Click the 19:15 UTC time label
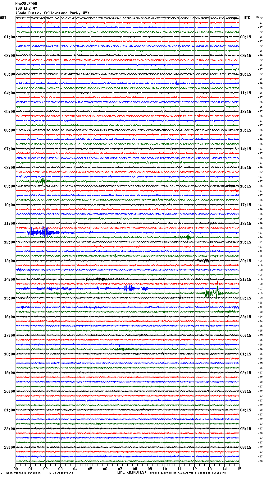The image size is (264, 477). click(x=246, y=242)
